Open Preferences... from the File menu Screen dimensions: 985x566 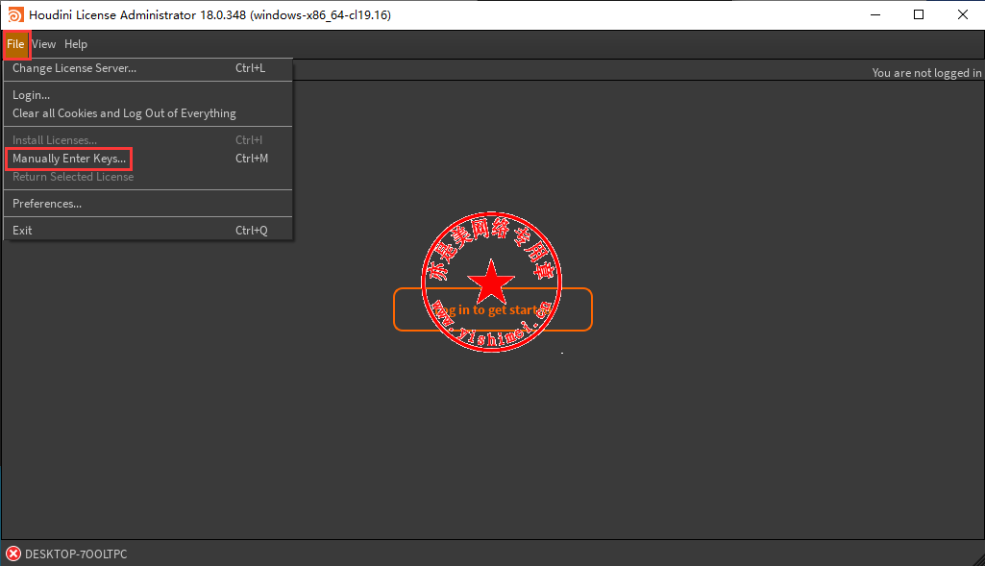tap(47, 204)
